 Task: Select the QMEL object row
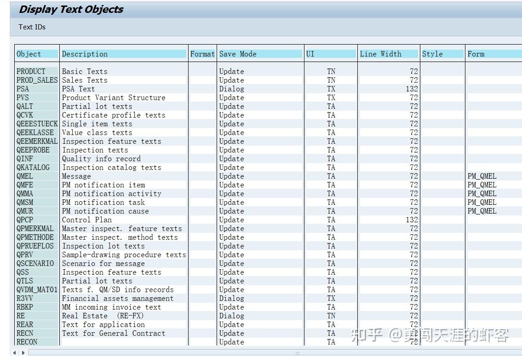click(37, 176)
